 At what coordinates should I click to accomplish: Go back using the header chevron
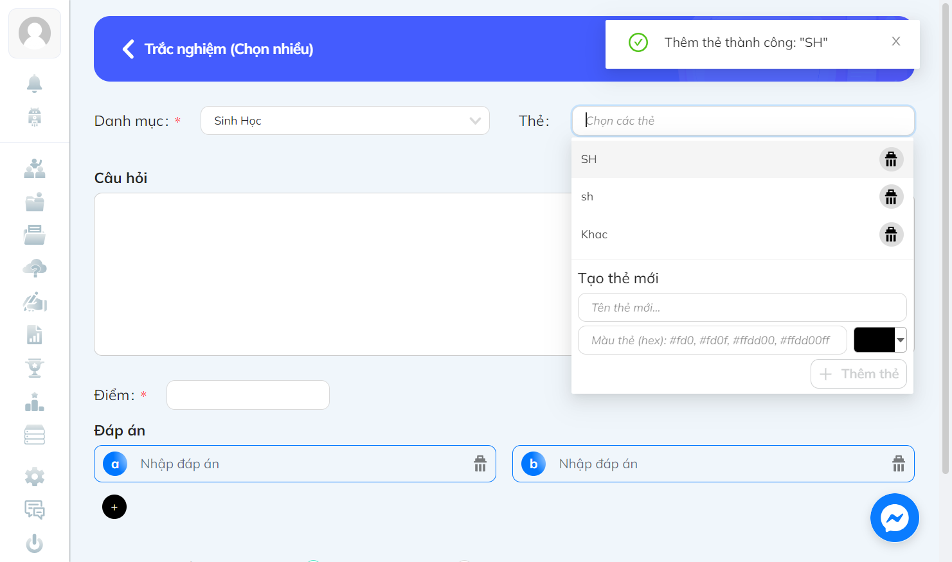coord(129,49)
